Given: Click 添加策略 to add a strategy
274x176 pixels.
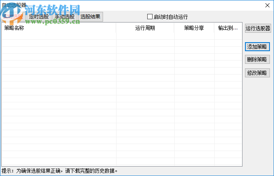Looking at the screenshot, I should click(257, 47).
